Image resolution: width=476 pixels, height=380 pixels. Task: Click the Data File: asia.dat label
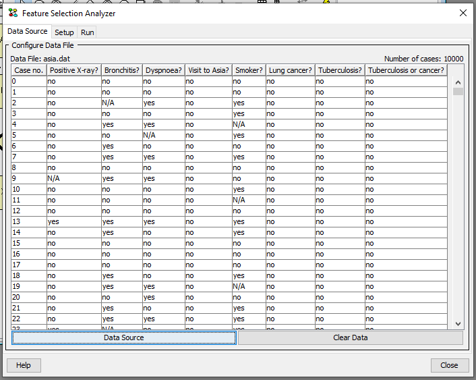coord(40,59)
